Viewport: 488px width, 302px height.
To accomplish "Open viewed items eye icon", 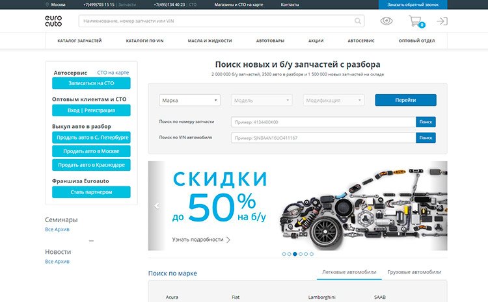I will 386,21.
